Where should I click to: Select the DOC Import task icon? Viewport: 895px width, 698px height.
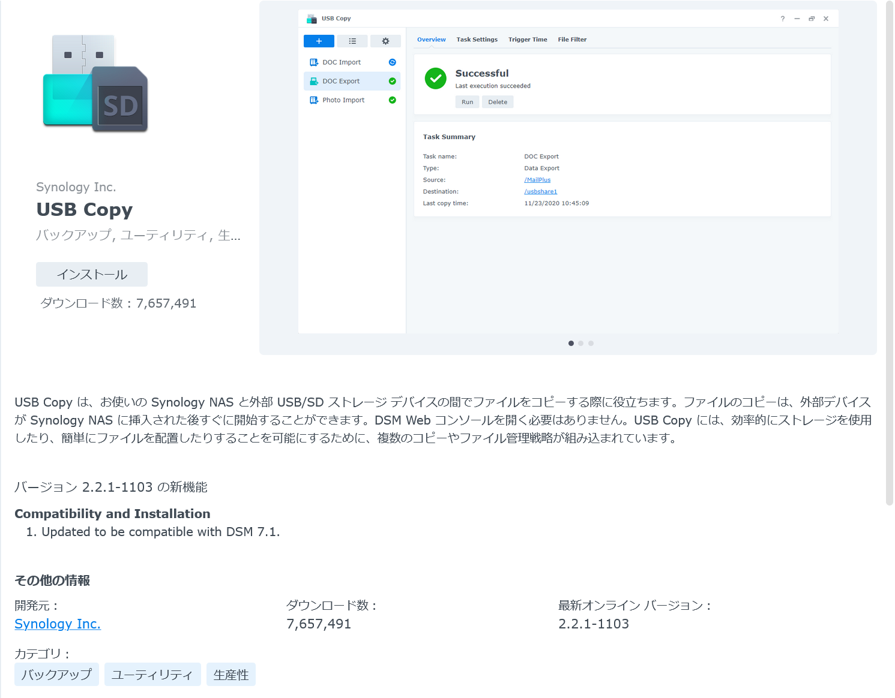click(314, 62)
